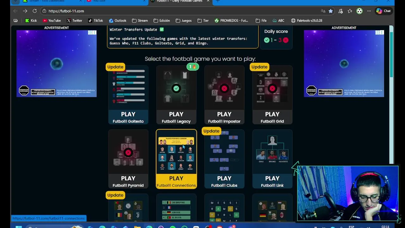Click the right advertisement info icon

[x=377, y=33]
